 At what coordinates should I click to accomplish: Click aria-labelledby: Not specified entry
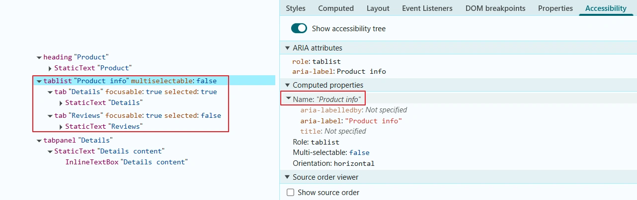[x=353, y=110]
